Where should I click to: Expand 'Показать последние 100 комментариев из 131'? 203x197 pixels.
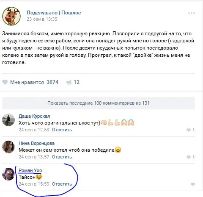point(99,103)
